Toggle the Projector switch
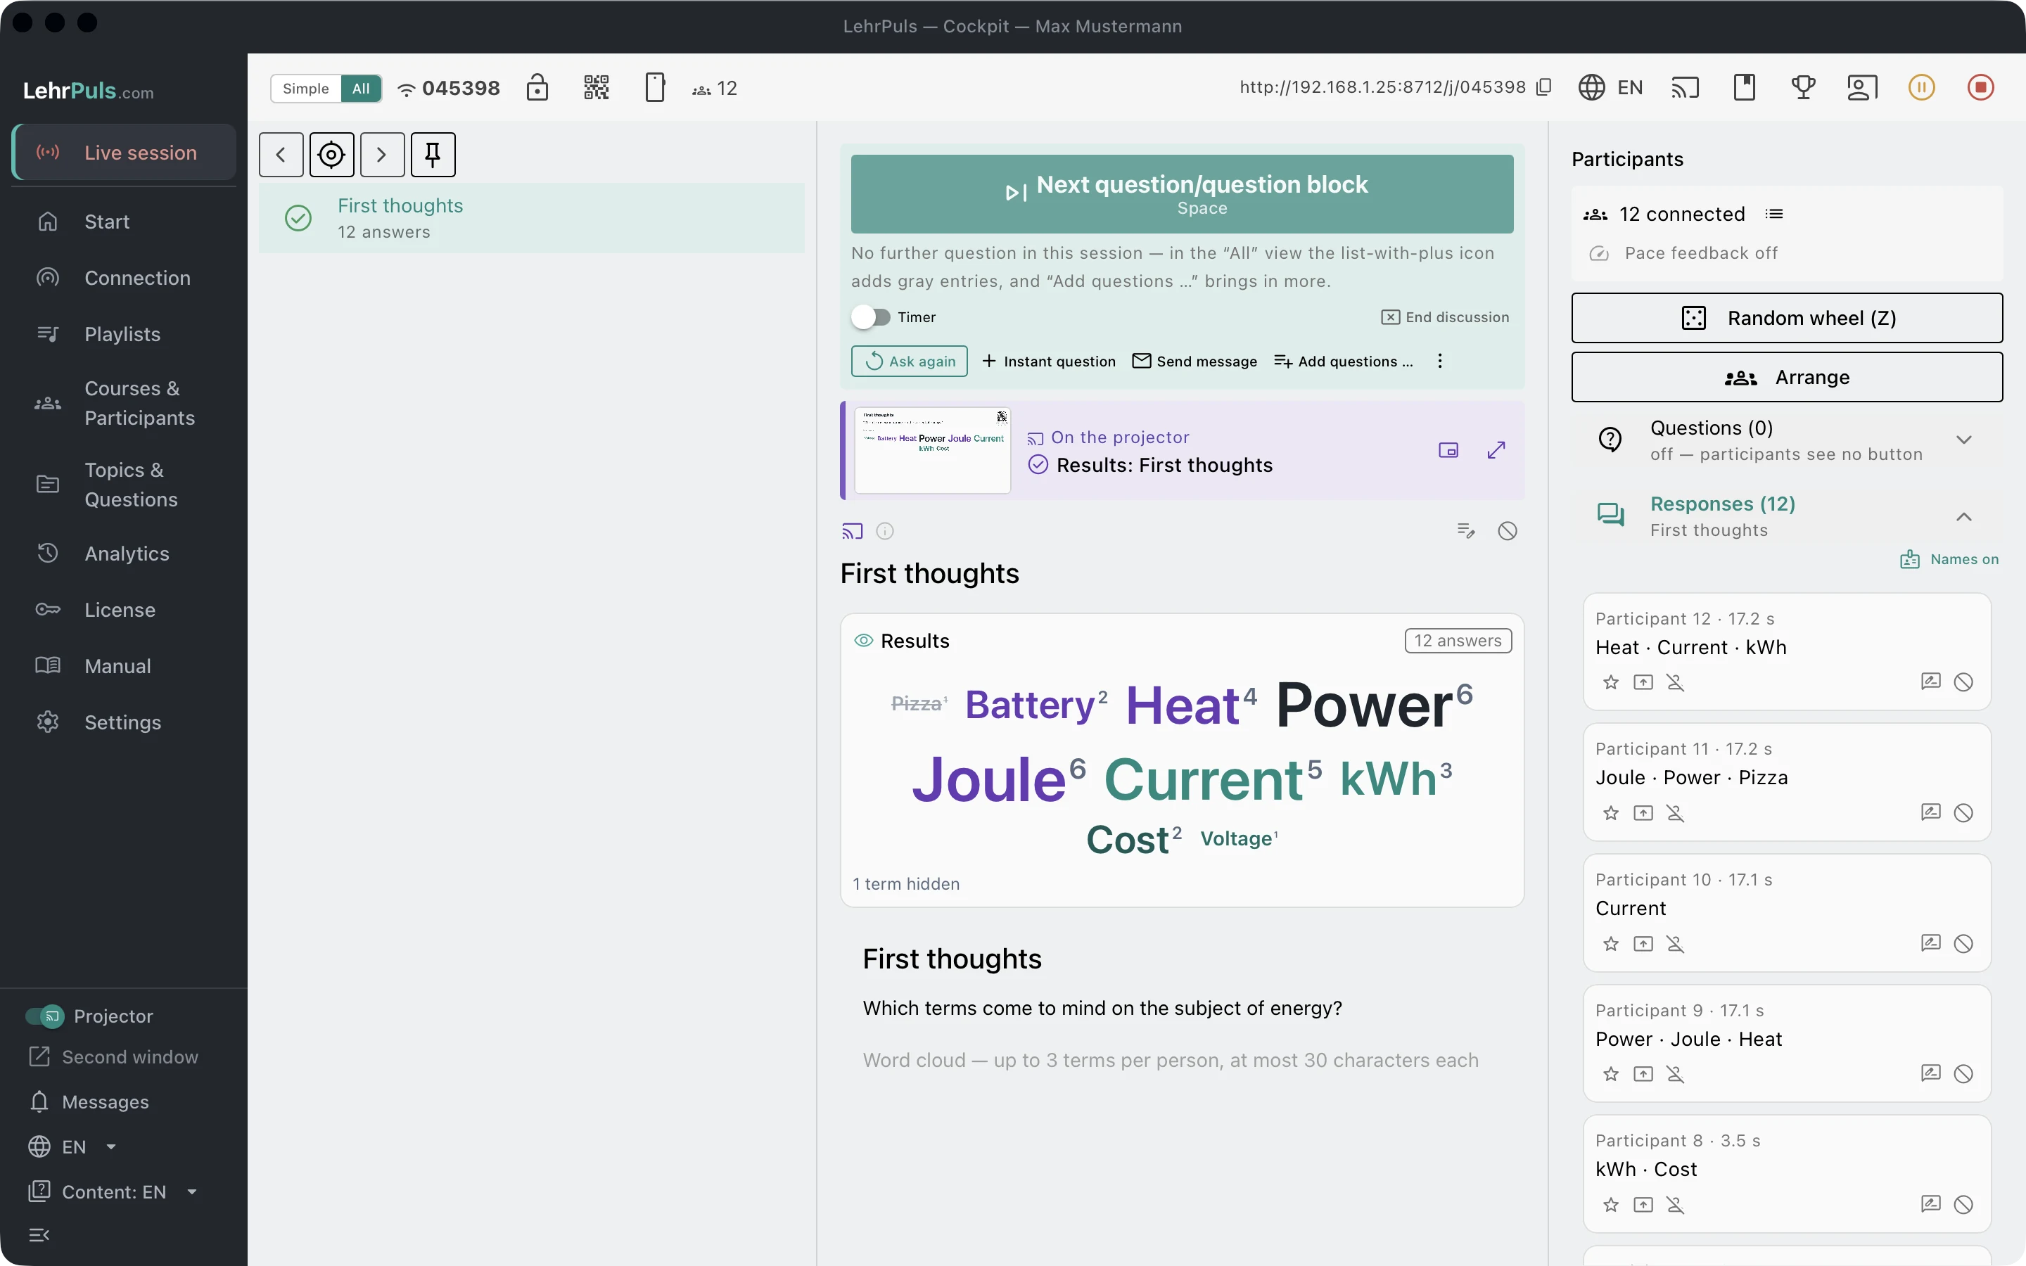 44,1016
